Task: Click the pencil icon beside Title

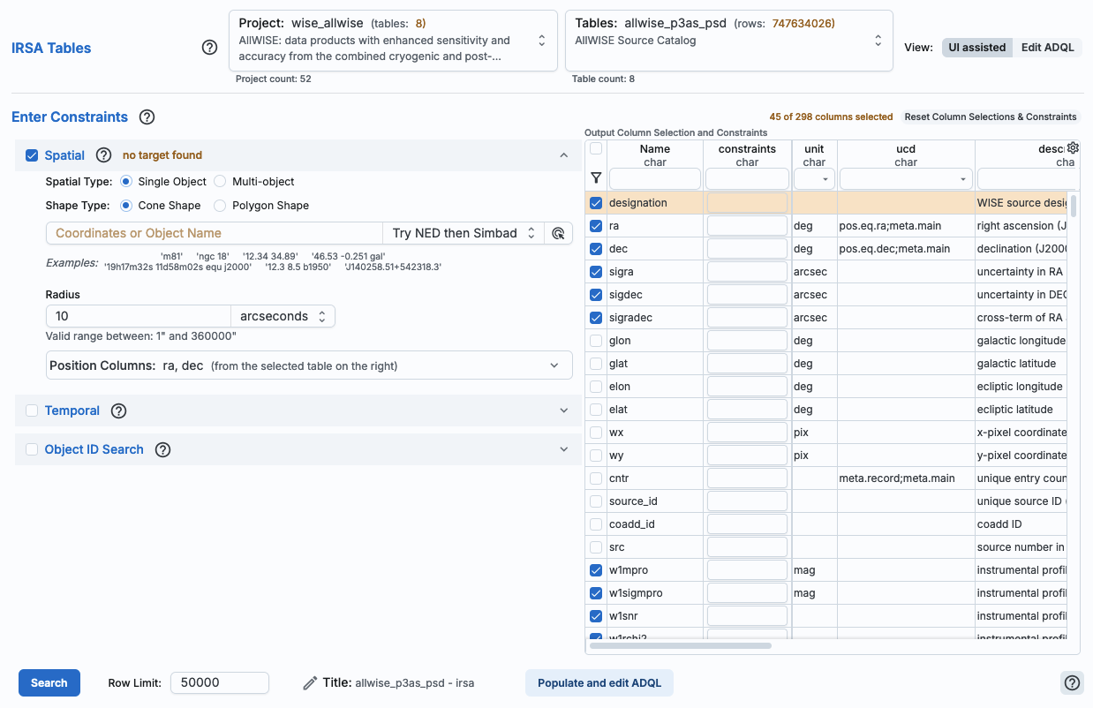Action: pyautogui.click(x=310, y=682)
